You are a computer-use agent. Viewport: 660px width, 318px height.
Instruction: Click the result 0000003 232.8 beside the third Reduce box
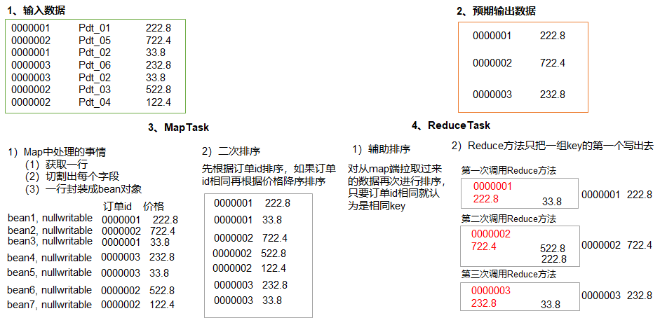[617, 296]
